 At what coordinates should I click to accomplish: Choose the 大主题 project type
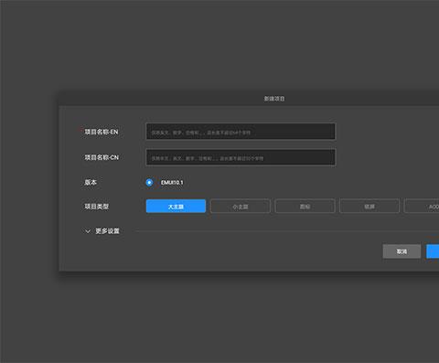(176, 207)
